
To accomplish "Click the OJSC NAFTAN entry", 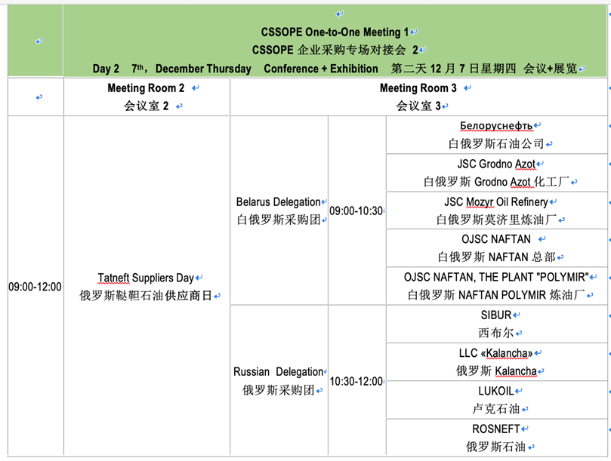I will 495,240.
